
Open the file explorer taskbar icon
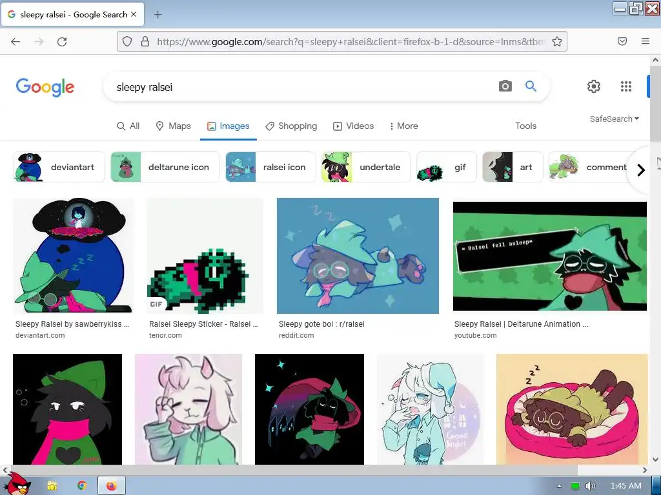pos(52,486)
